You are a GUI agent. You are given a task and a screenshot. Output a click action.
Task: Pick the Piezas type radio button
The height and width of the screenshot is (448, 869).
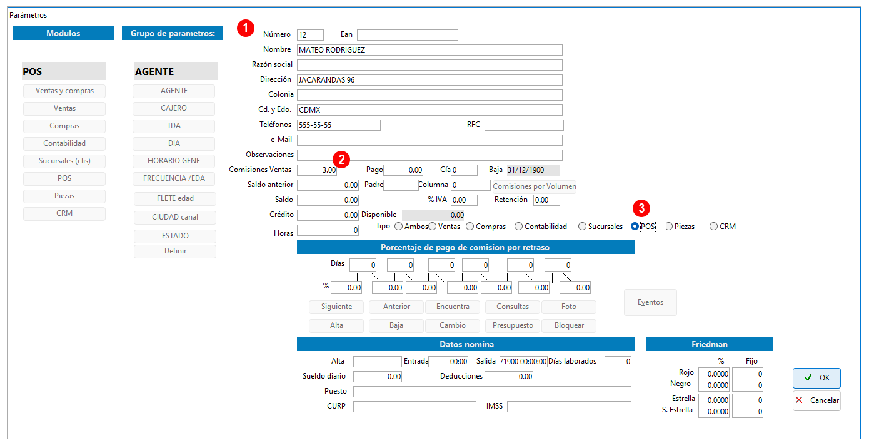point(670,227)
